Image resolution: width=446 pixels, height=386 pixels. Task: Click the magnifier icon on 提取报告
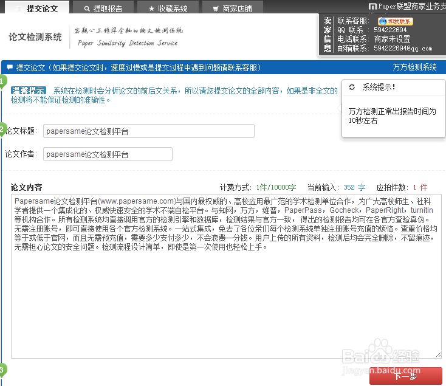87,9
